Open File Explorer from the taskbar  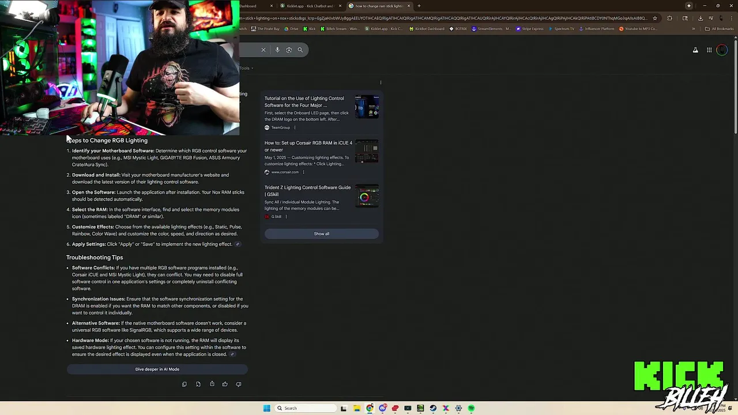coord(357,408)
